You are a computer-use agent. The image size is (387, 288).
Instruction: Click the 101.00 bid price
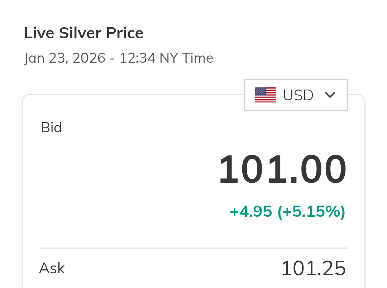[x=282, y=169]
